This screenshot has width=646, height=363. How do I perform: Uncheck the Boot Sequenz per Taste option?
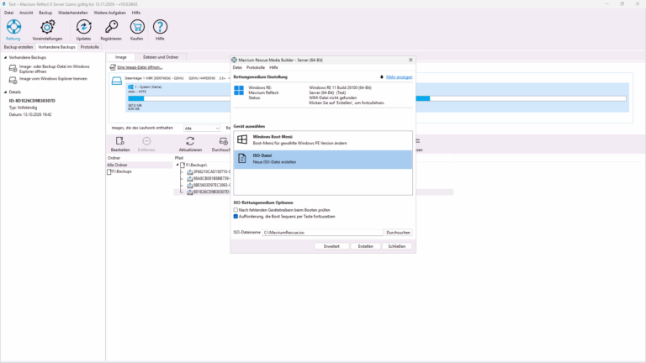pyautogui.click(x=236, y=217)
